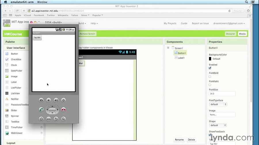Click the Rename component button
This screenshot has width=259, height=145.
coord(179,140)
